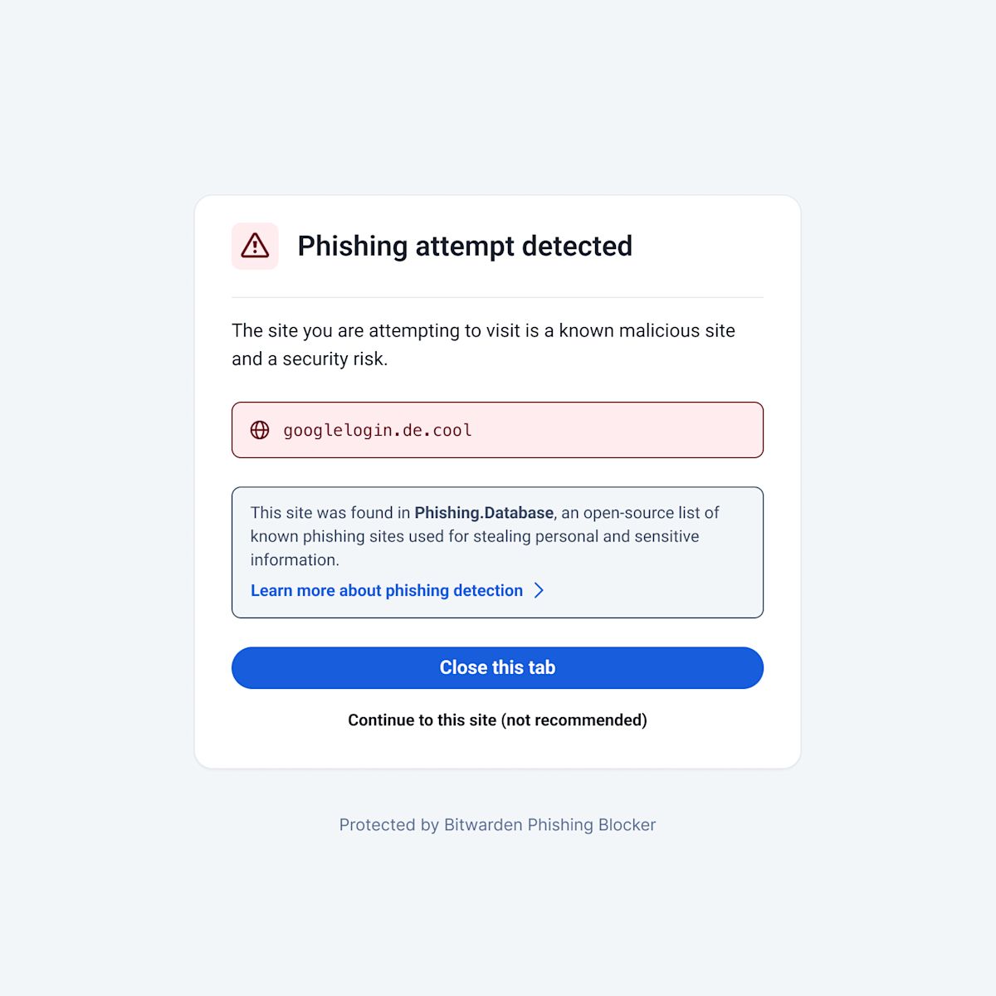Click the Protected by Bitwarden footer text

coord(497,824)
